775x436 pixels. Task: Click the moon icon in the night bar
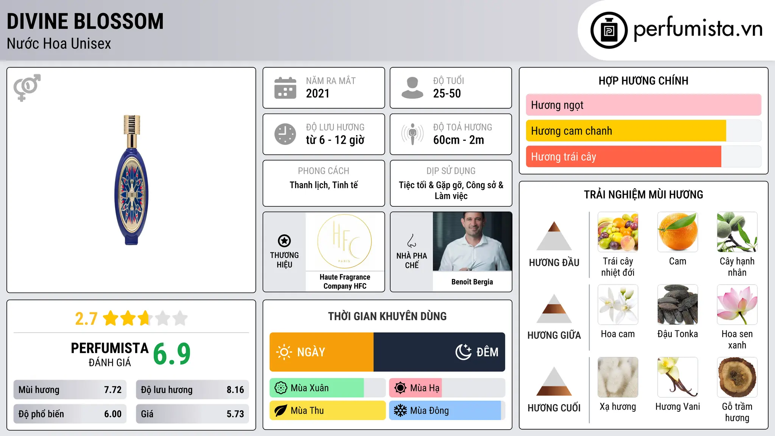[x=463, y=352]
